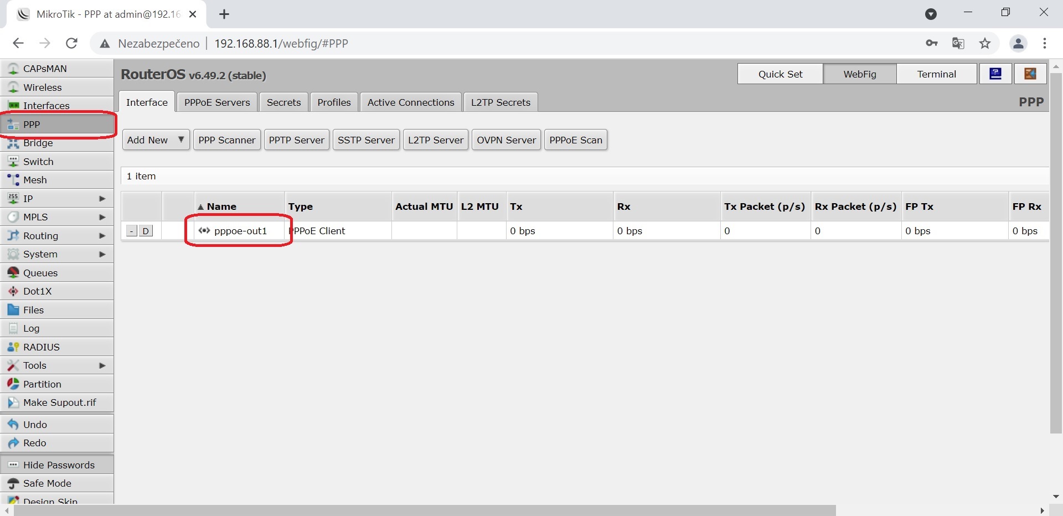Open the Queues section
The width and height of the screenshot is (1063, 516).
[57, 273]
